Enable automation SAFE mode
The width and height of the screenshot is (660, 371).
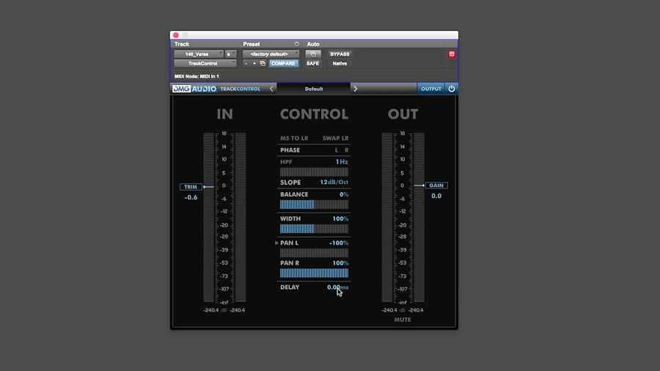pyautogui.click(x=312, y=64)
